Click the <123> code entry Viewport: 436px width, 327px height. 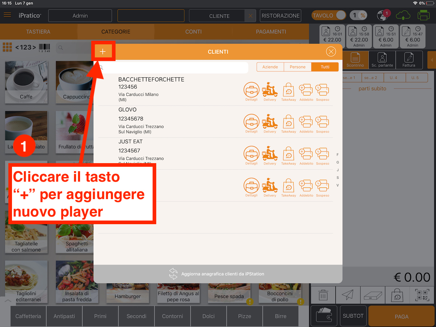click(x=25, y=47)
